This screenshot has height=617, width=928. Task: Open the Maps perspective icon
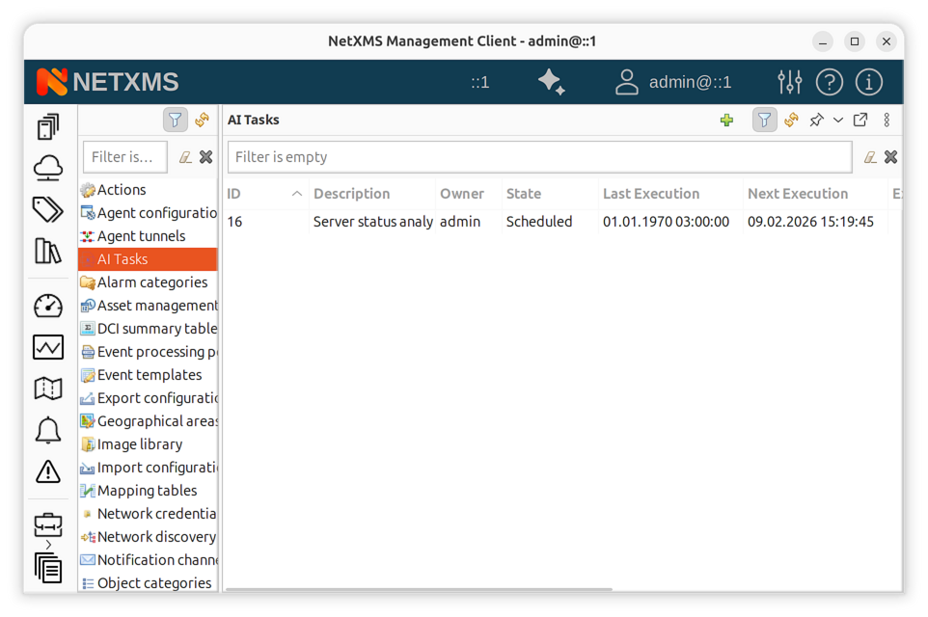pos(48,389)
